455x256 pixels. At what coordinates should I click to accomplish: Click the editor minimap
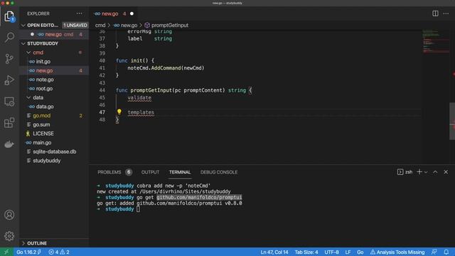click(x=435, y=41)
